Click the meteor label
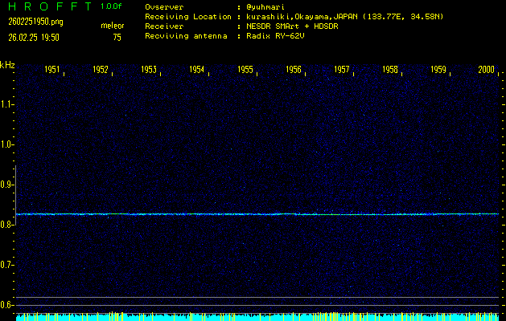Viewport: 506px width, 321px height. tap(113, 26)
